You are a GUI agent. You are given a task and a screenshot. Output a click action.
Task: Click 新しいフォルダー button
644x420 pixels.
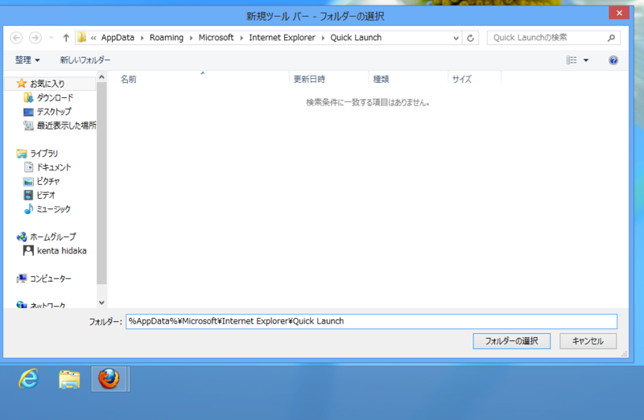pos(85,60)
